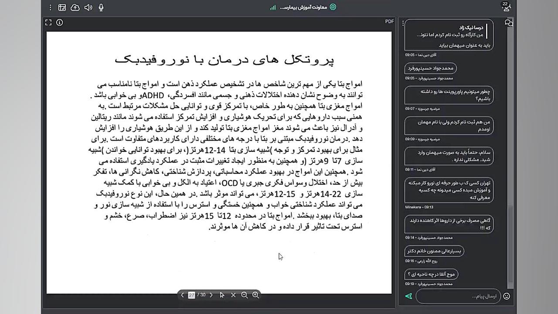This screenshot has width=558, height=314.
Task: Click message گاهی مصرف برخی از داروها
Action: click(x=449, y=224)
